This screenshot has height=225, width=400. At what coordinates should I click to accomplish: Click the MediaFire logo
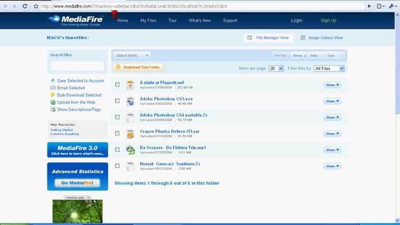(x=76, y=21)
